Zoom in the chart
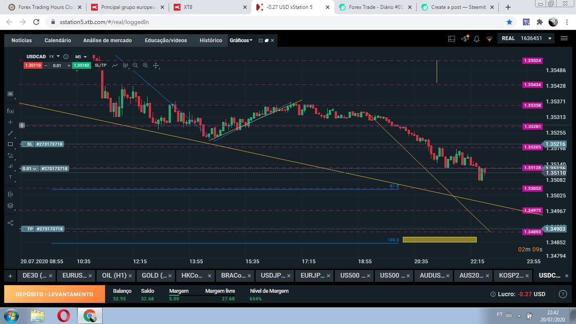Viewport: 576px width, 324px height. tap(145, 65)
